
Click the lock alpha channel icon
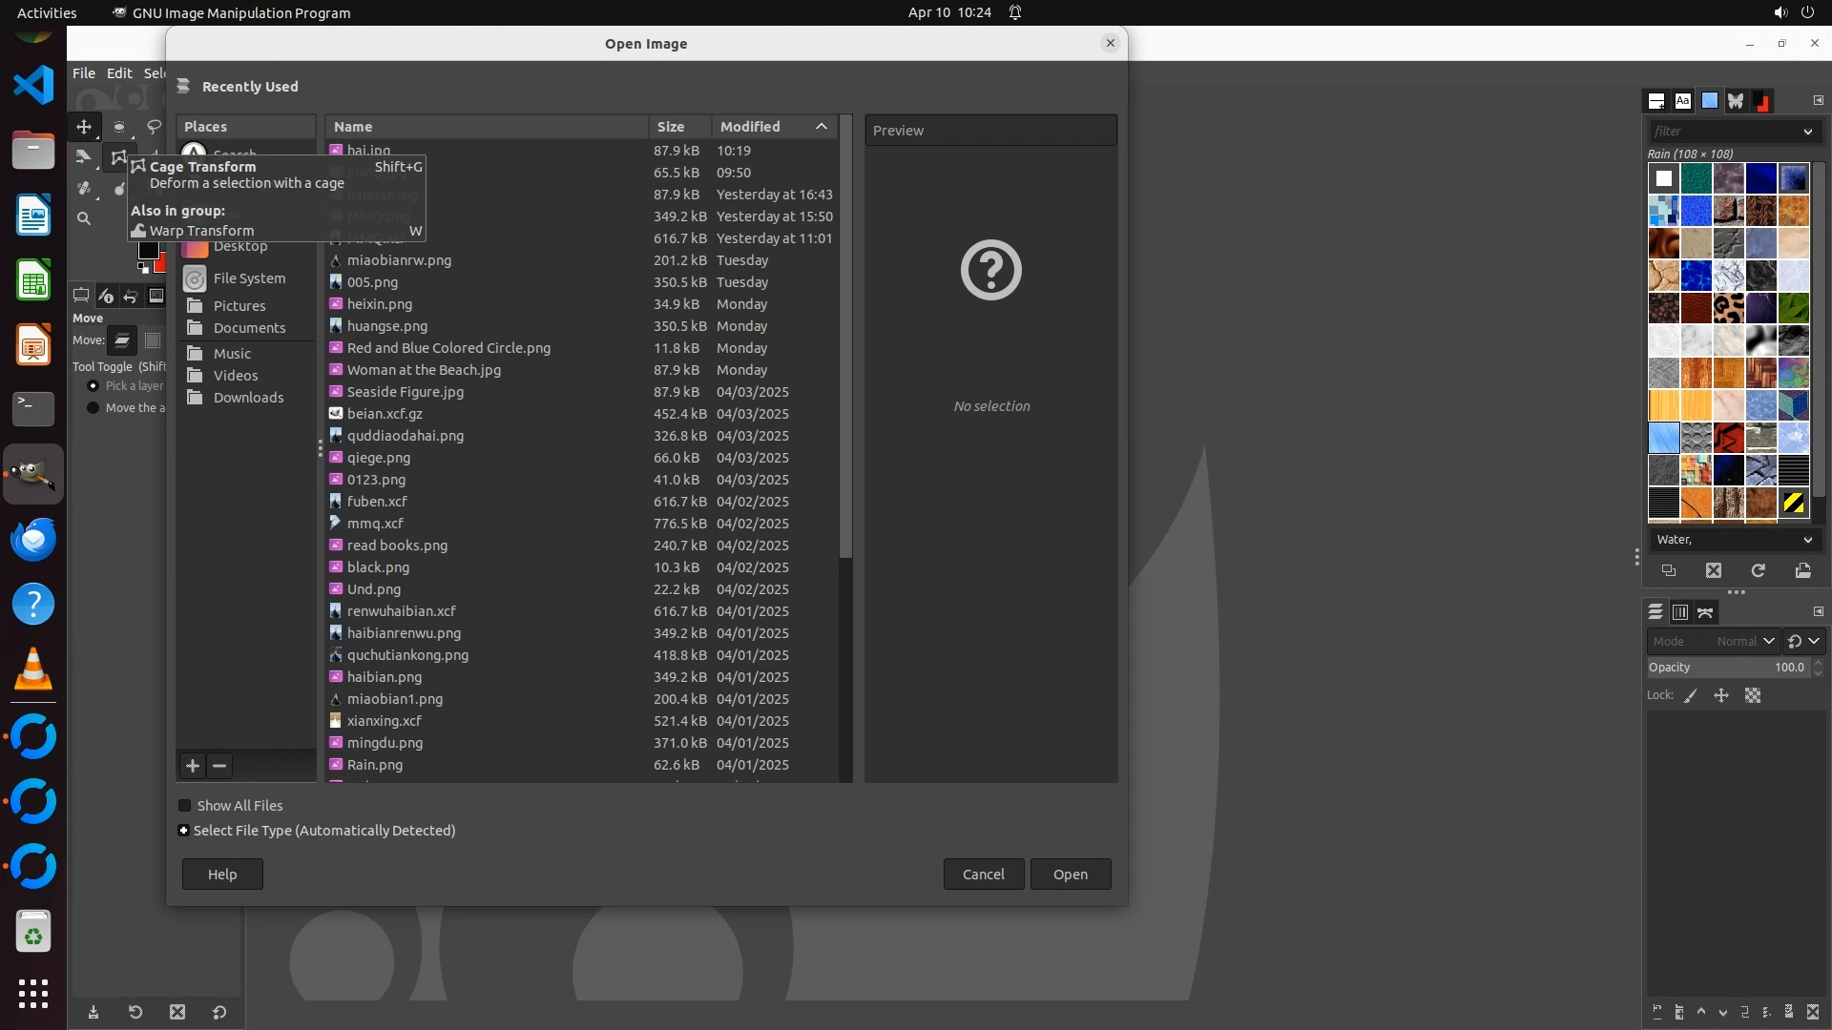1753,696
